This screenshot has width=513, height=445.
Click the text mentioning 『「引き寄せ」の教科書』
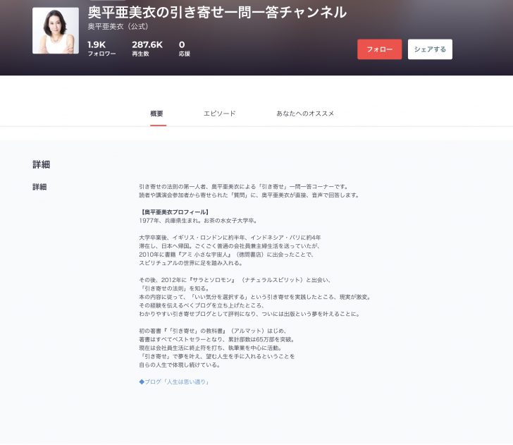click(x=213, y=331)
